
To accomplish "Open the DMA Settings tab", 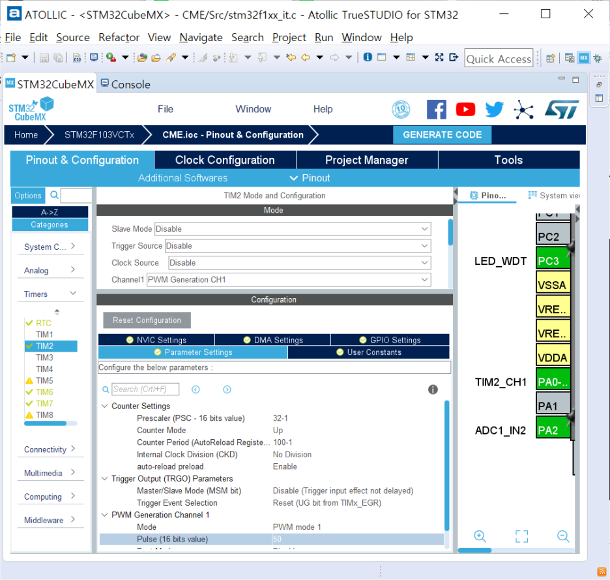I will [x=273, y=340].
